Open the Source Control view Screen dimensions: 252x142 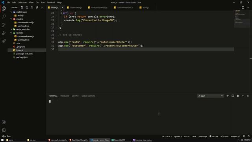point(4,25)
